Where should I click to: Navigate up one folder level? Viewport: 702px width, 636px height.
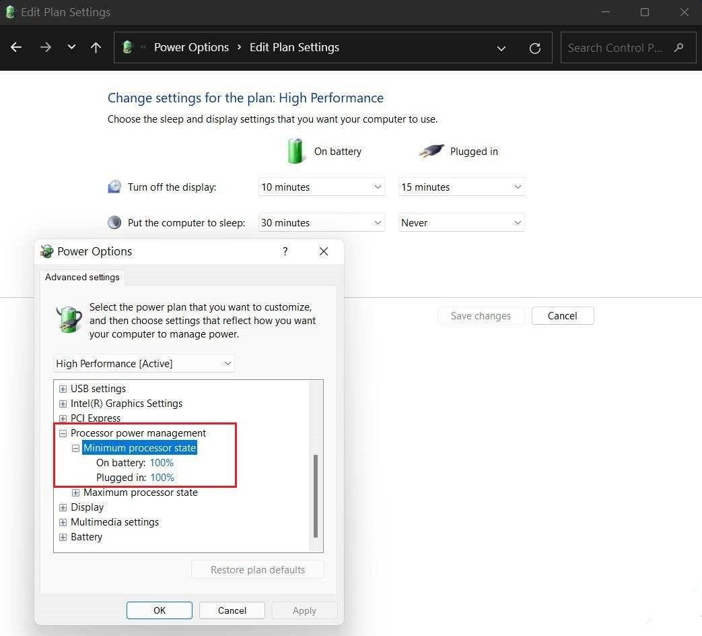point(96,47)
